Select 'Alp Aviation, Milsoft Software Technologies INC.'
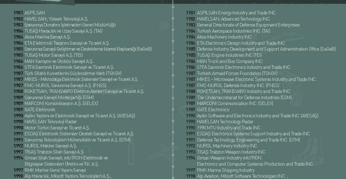Screen dimensions: 346x179 tap(243, 176)
